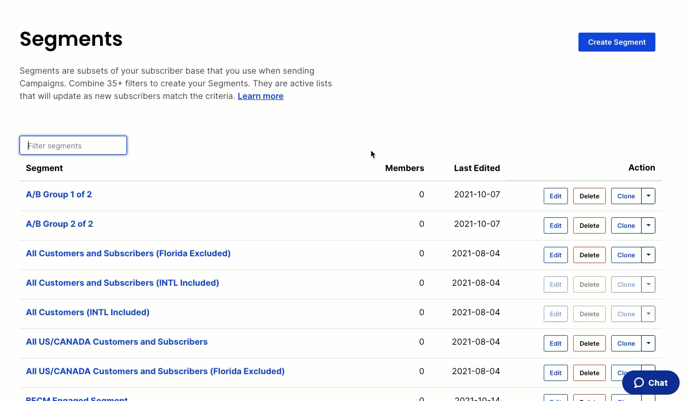
Task: Expand dropdown arrow for A/B Group 1 of 2
Action: point(649,196)
